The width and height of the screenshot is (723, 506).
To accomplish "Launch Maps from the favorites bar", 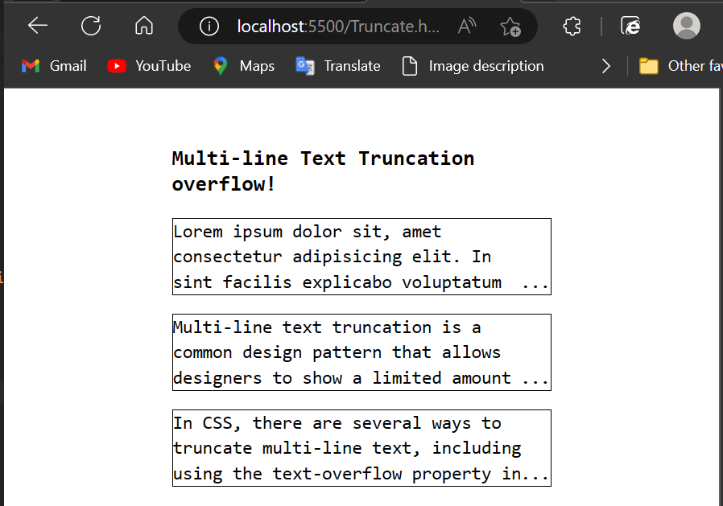I will [x=243, y=66].
